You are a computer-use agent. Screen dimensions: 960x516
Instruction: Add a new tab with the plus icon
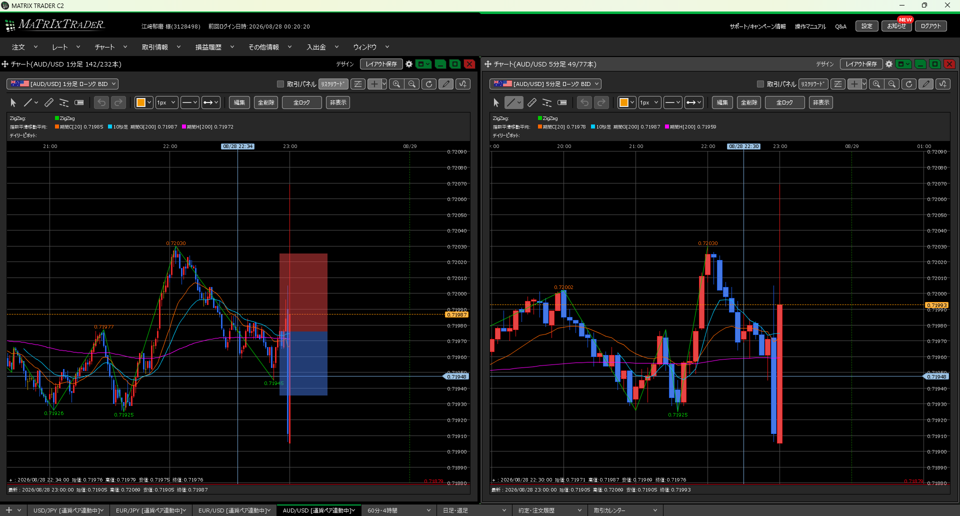8,510
